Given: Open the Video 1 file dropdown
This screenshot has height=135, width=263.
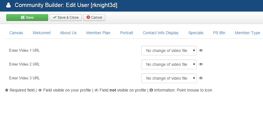Looking at the screenshot, I should pos(169,51).
